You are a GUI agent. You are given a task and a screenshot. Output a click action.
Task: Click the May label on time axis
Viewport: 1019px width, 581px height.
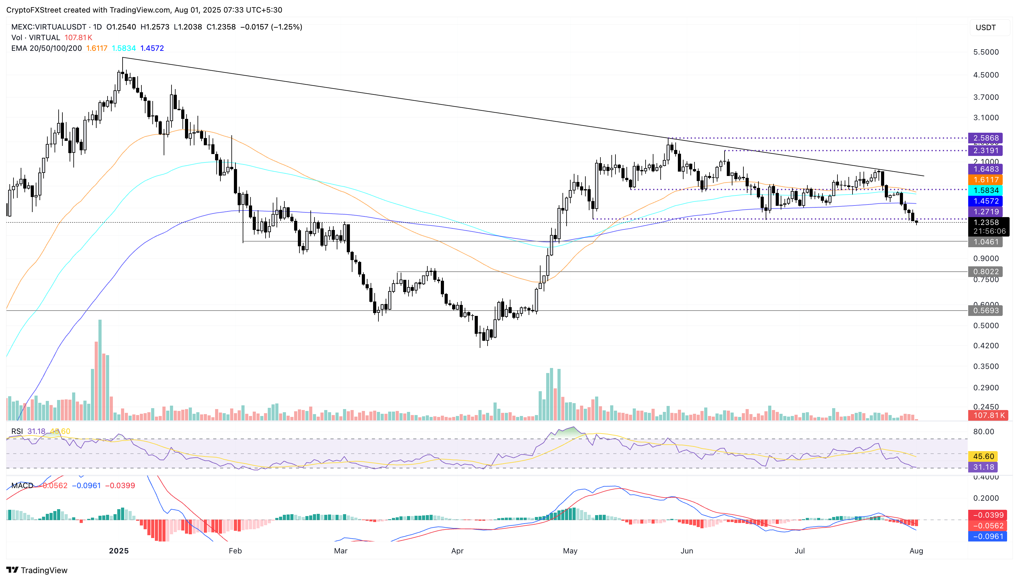[x=570, y=551]
